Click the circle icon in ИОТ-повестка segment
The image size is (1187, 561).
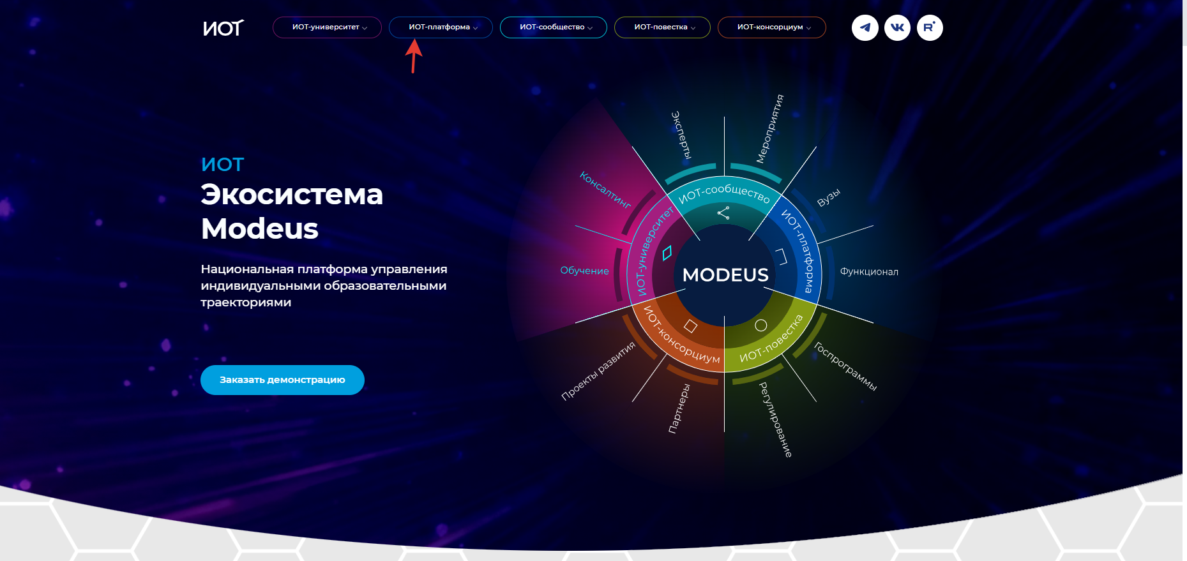click(x=761, y=325)
